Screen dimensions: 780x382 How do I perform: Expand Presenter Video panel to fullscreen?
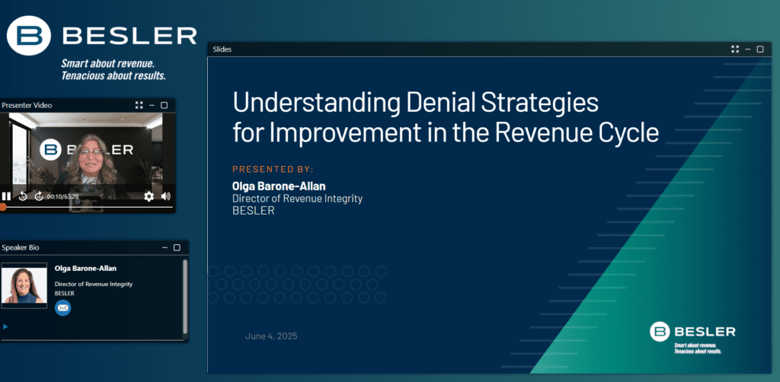[139, 105]
